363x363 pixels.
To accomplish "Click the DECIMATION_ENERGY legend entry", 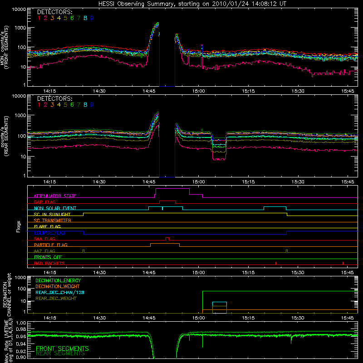I will point(58,280).
